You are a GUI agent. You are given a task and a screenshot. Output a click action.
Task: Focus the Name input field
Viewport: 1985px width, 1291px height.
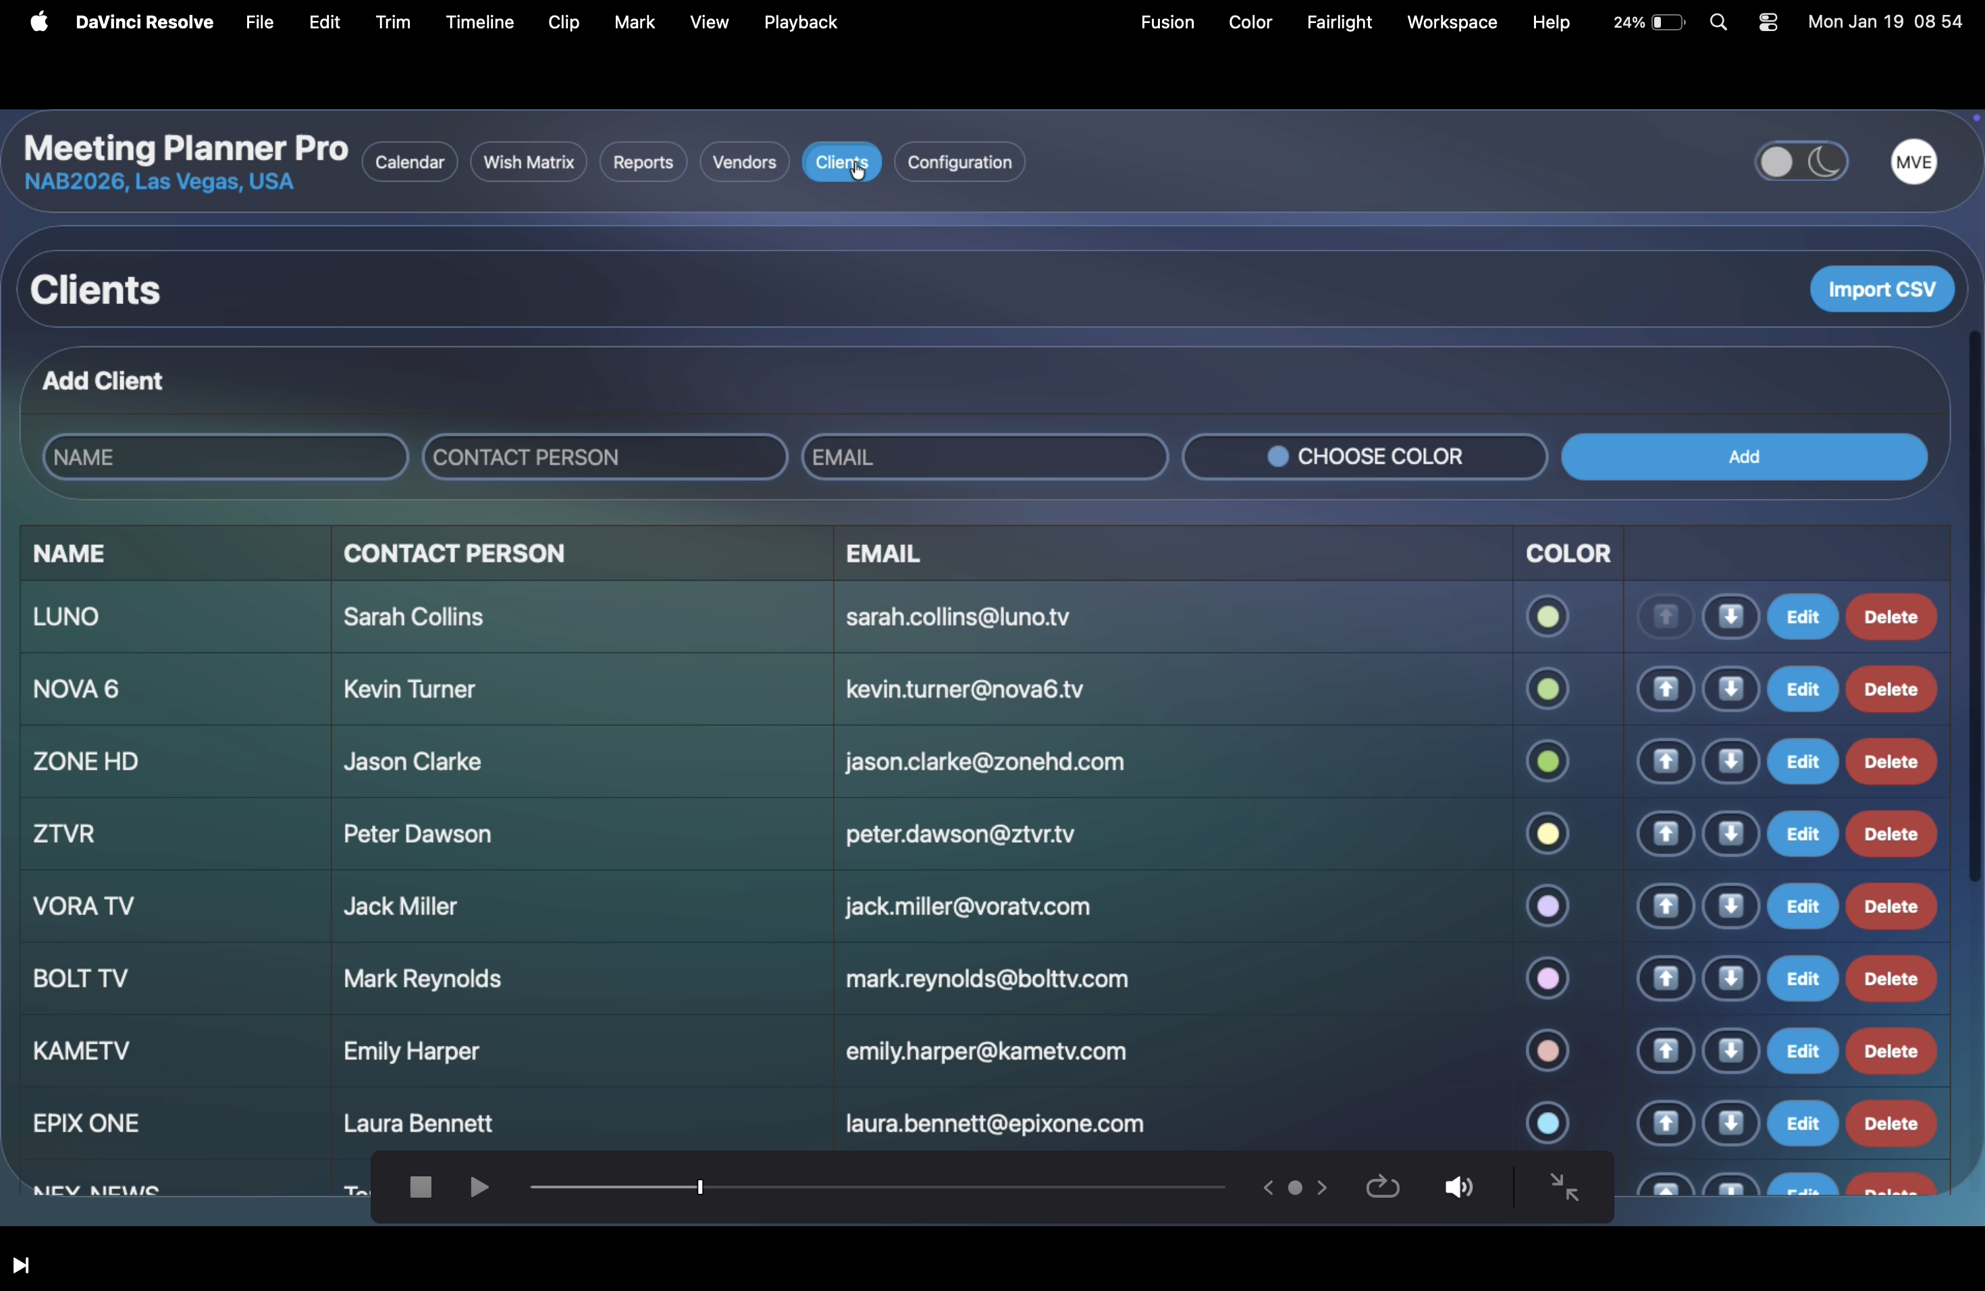point(226,457)
